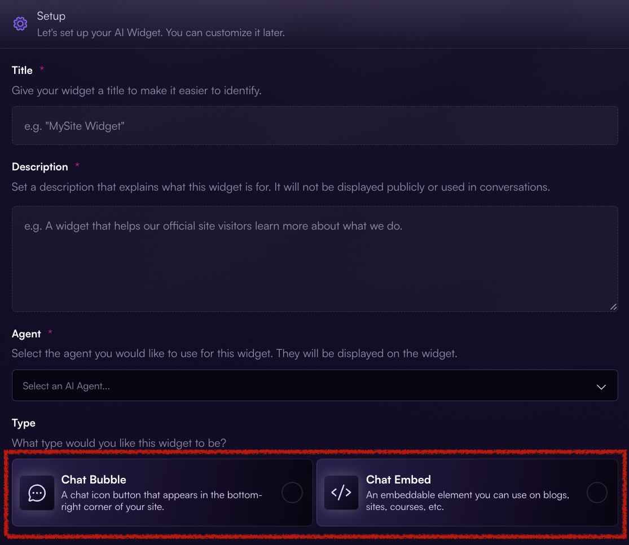Click the Title field label
The width and height of the screenshot is (629, 545).
pyautogui.click(x=22, y=70)
